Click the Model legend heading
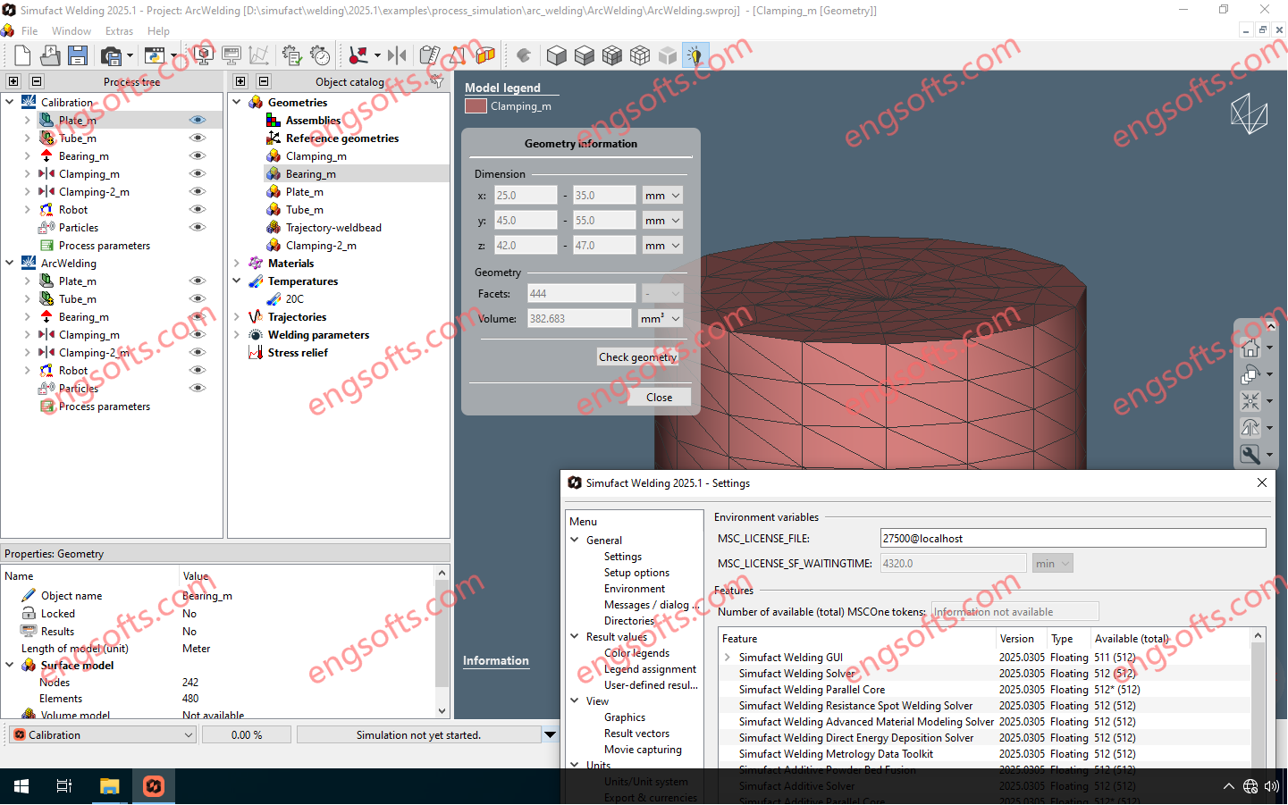1288x805 pixels. pos(502,88)
